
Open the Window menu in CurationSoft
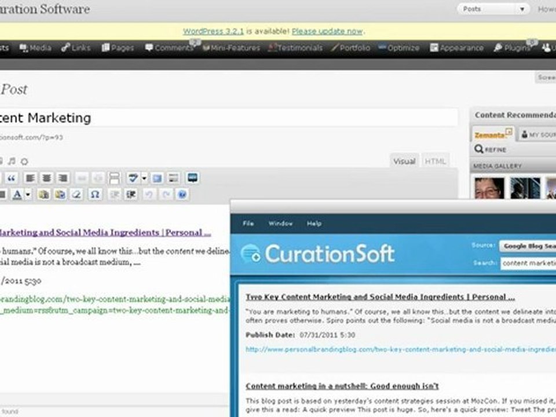coord(280,224)
